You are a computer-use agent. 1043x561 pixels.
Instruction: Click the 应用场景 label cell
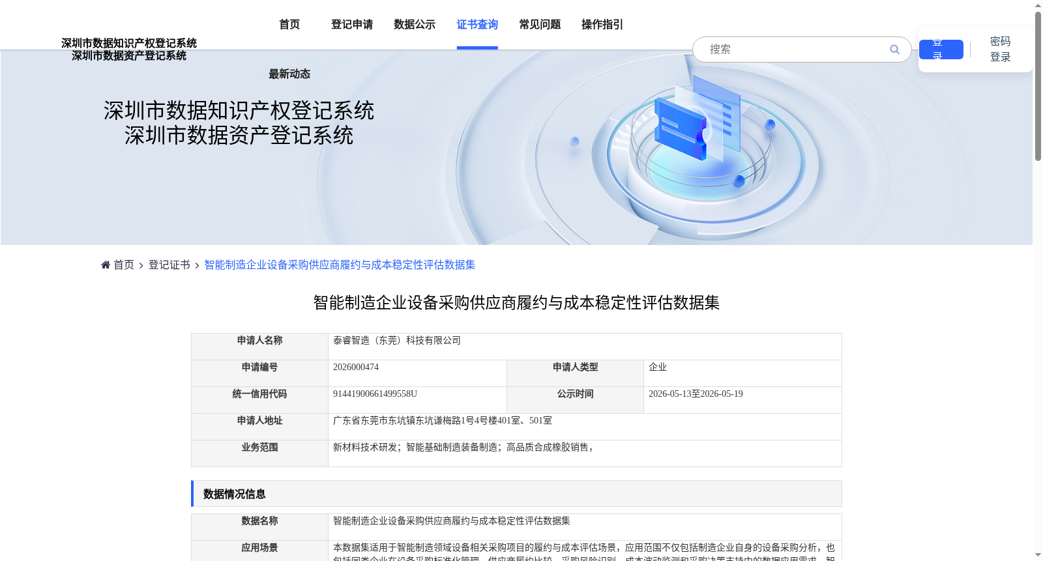[259, 551]
